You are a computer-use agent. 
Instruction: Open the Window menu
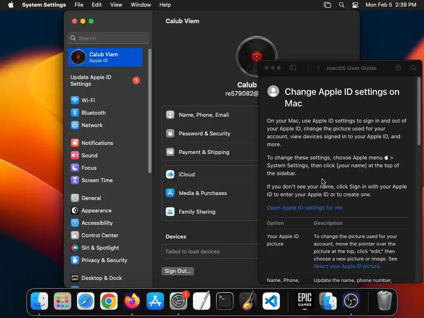pyautogui.click(x=141, y=5)
